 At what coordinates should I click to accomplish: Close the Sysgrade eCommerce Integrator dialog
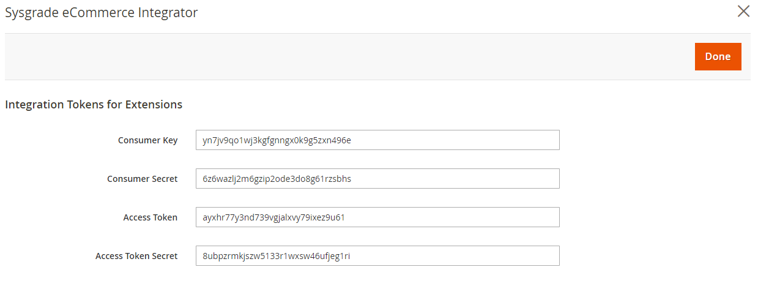pos(743,11)
